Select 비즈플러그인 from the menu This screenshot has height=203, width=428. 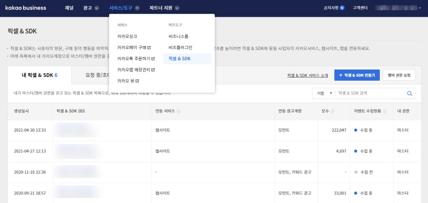pyautogui.click(x=180, y=47)
